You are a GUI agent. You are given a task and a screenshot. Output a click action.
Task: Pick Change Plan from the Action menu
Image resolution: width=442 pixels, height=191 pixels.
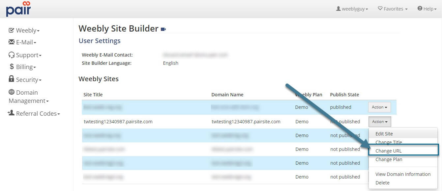pyautogui.click(x=403, y=159)
